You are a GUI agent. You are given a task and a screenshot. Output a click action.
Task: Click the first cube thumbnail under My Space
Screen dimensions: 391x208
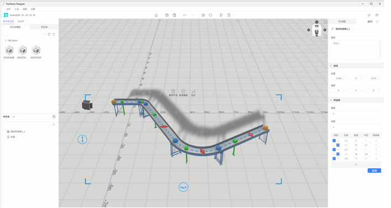9,50
